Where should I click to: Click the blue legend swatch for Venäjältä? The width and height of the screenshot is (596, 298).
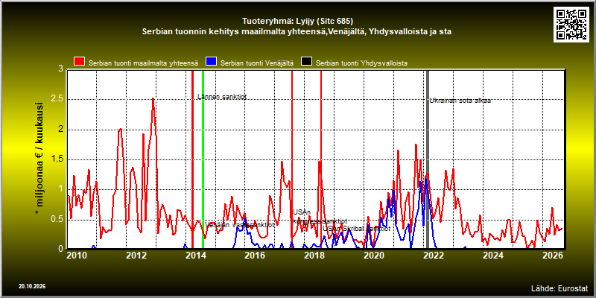click(211, 61)
